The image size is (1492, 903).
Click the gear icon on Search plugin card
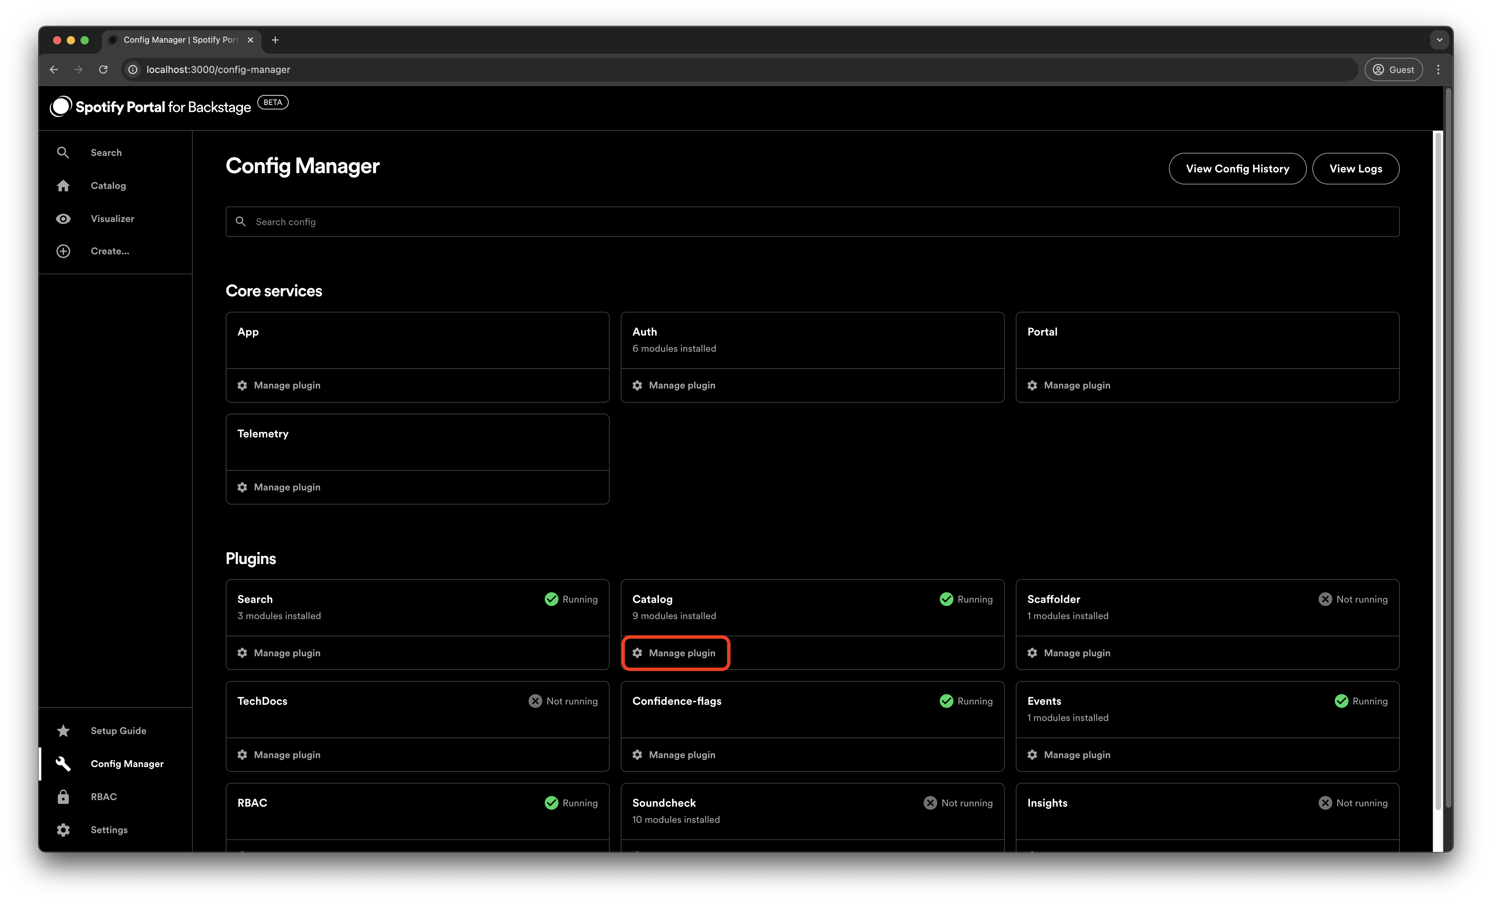point(242,653)
